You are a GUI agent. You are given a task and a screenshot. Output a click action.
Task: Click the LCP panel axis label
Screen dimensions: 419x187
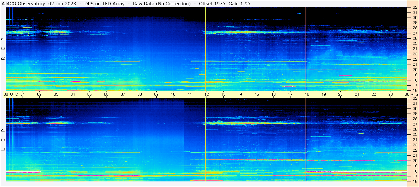tap(3, 140)
